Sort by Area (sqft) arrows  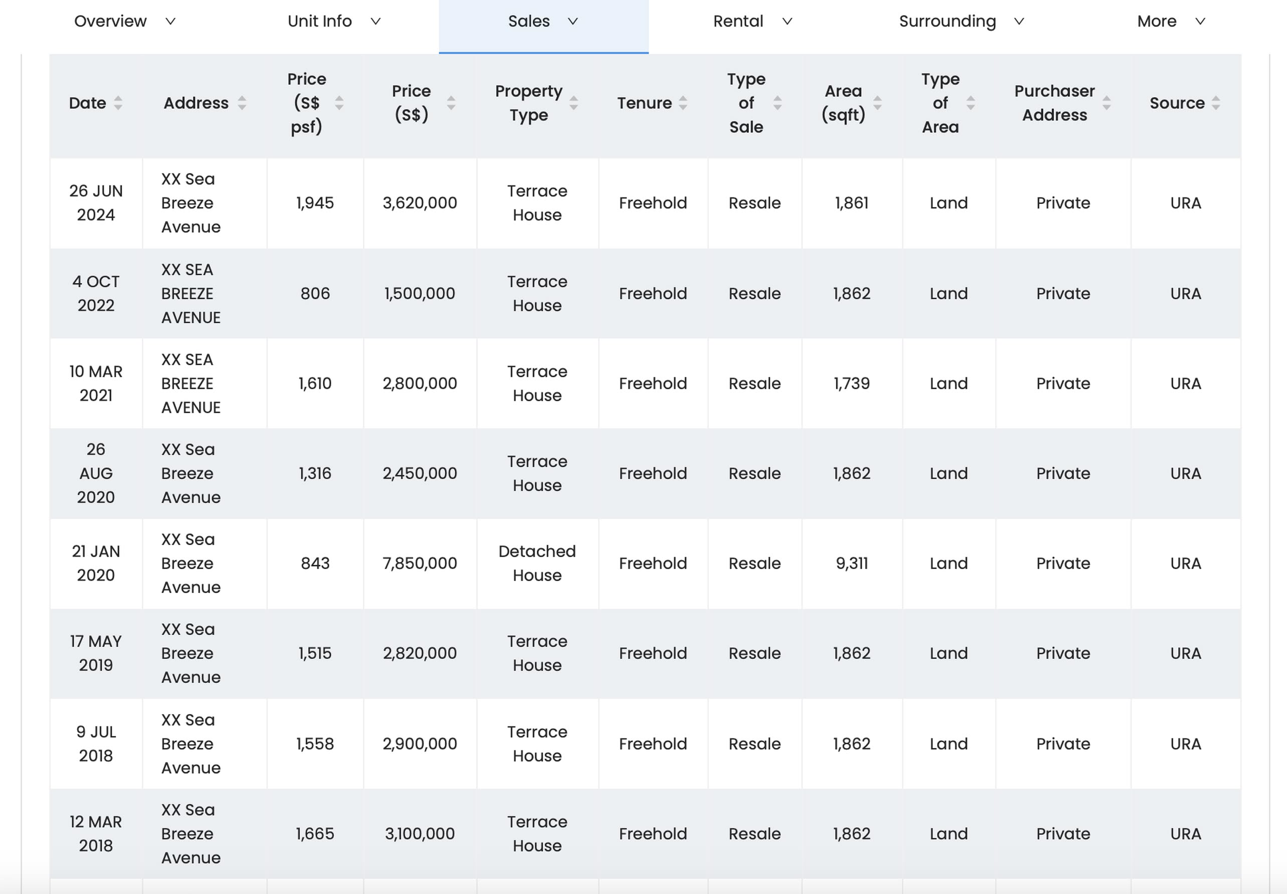click(877, 103)
